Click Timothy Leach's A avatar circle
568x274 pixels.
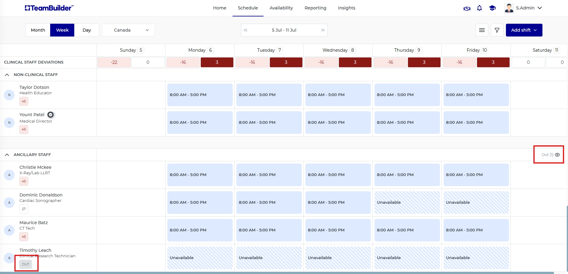(x=9, y=258)
